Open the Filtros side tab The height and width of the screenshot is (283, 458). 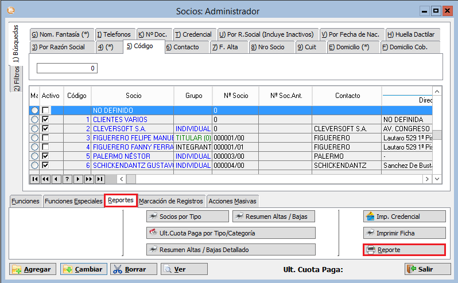tap(17, 79)
